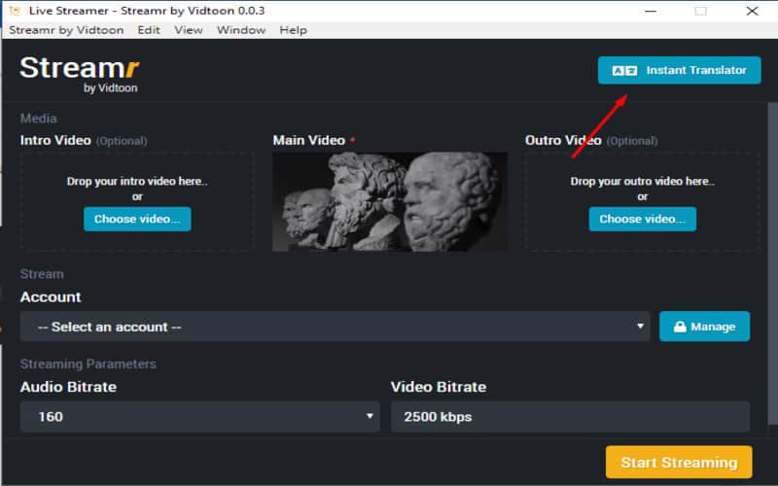This screenshot has width=778, height=486.
Task: Click the Stream section label
Action: 42,274
